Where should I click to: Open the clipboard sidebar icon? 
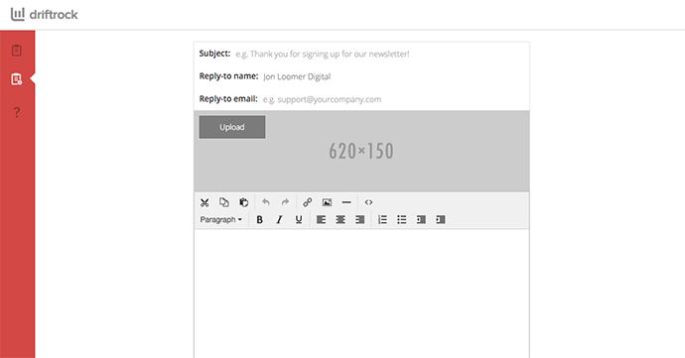[x=17, y=51]
